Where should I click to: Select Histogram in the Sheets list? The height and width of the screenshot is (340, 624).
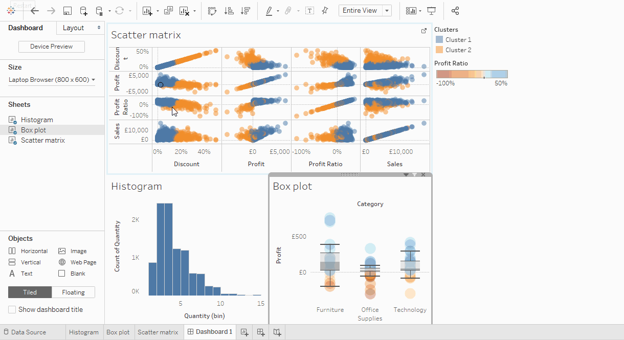pyautogui.click(x=37, y=120)
